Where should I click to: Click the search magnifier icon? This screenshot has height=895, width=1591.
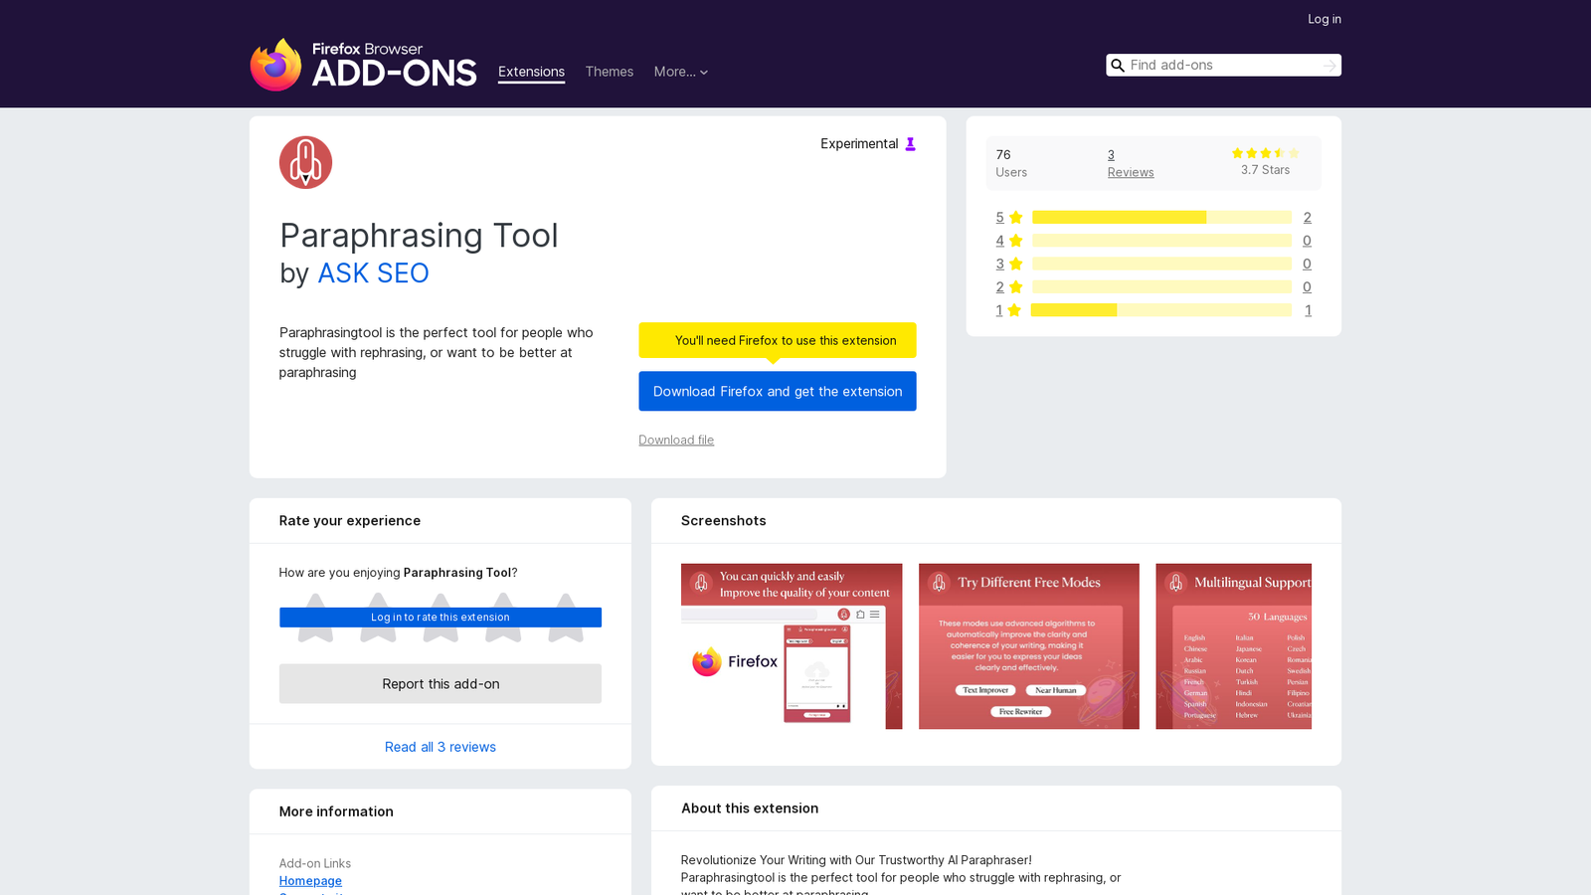click(x=1118, y=66)
